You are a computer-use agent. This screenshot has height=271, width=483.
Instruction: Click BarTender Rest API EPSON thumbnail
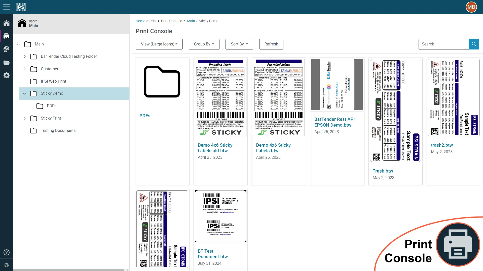coord(337,84)
